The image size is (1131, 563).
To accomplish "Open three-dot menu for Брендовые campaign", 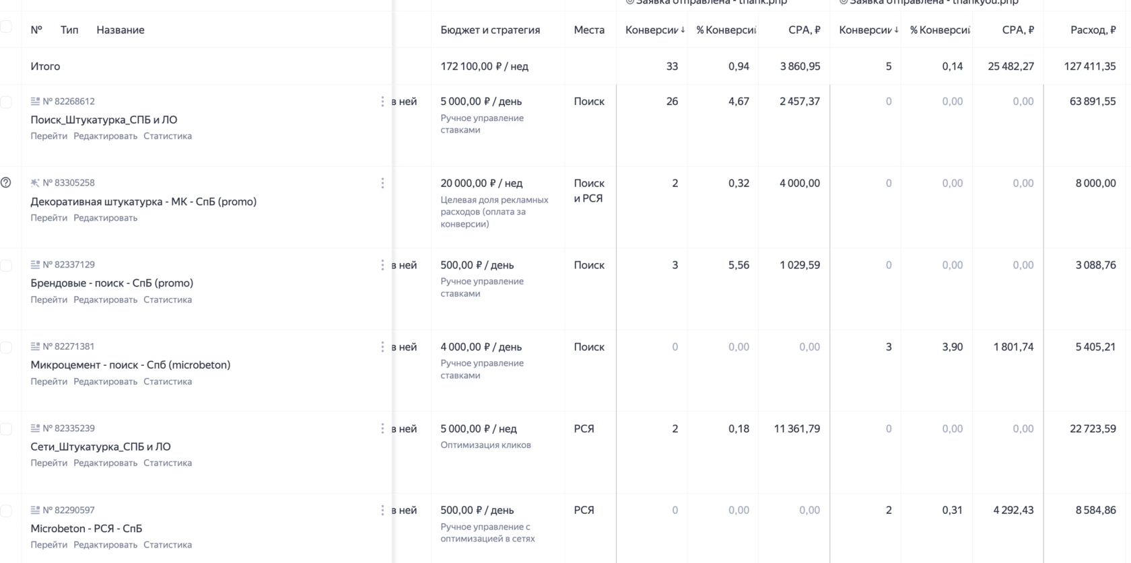I will (x=382, y=265).
